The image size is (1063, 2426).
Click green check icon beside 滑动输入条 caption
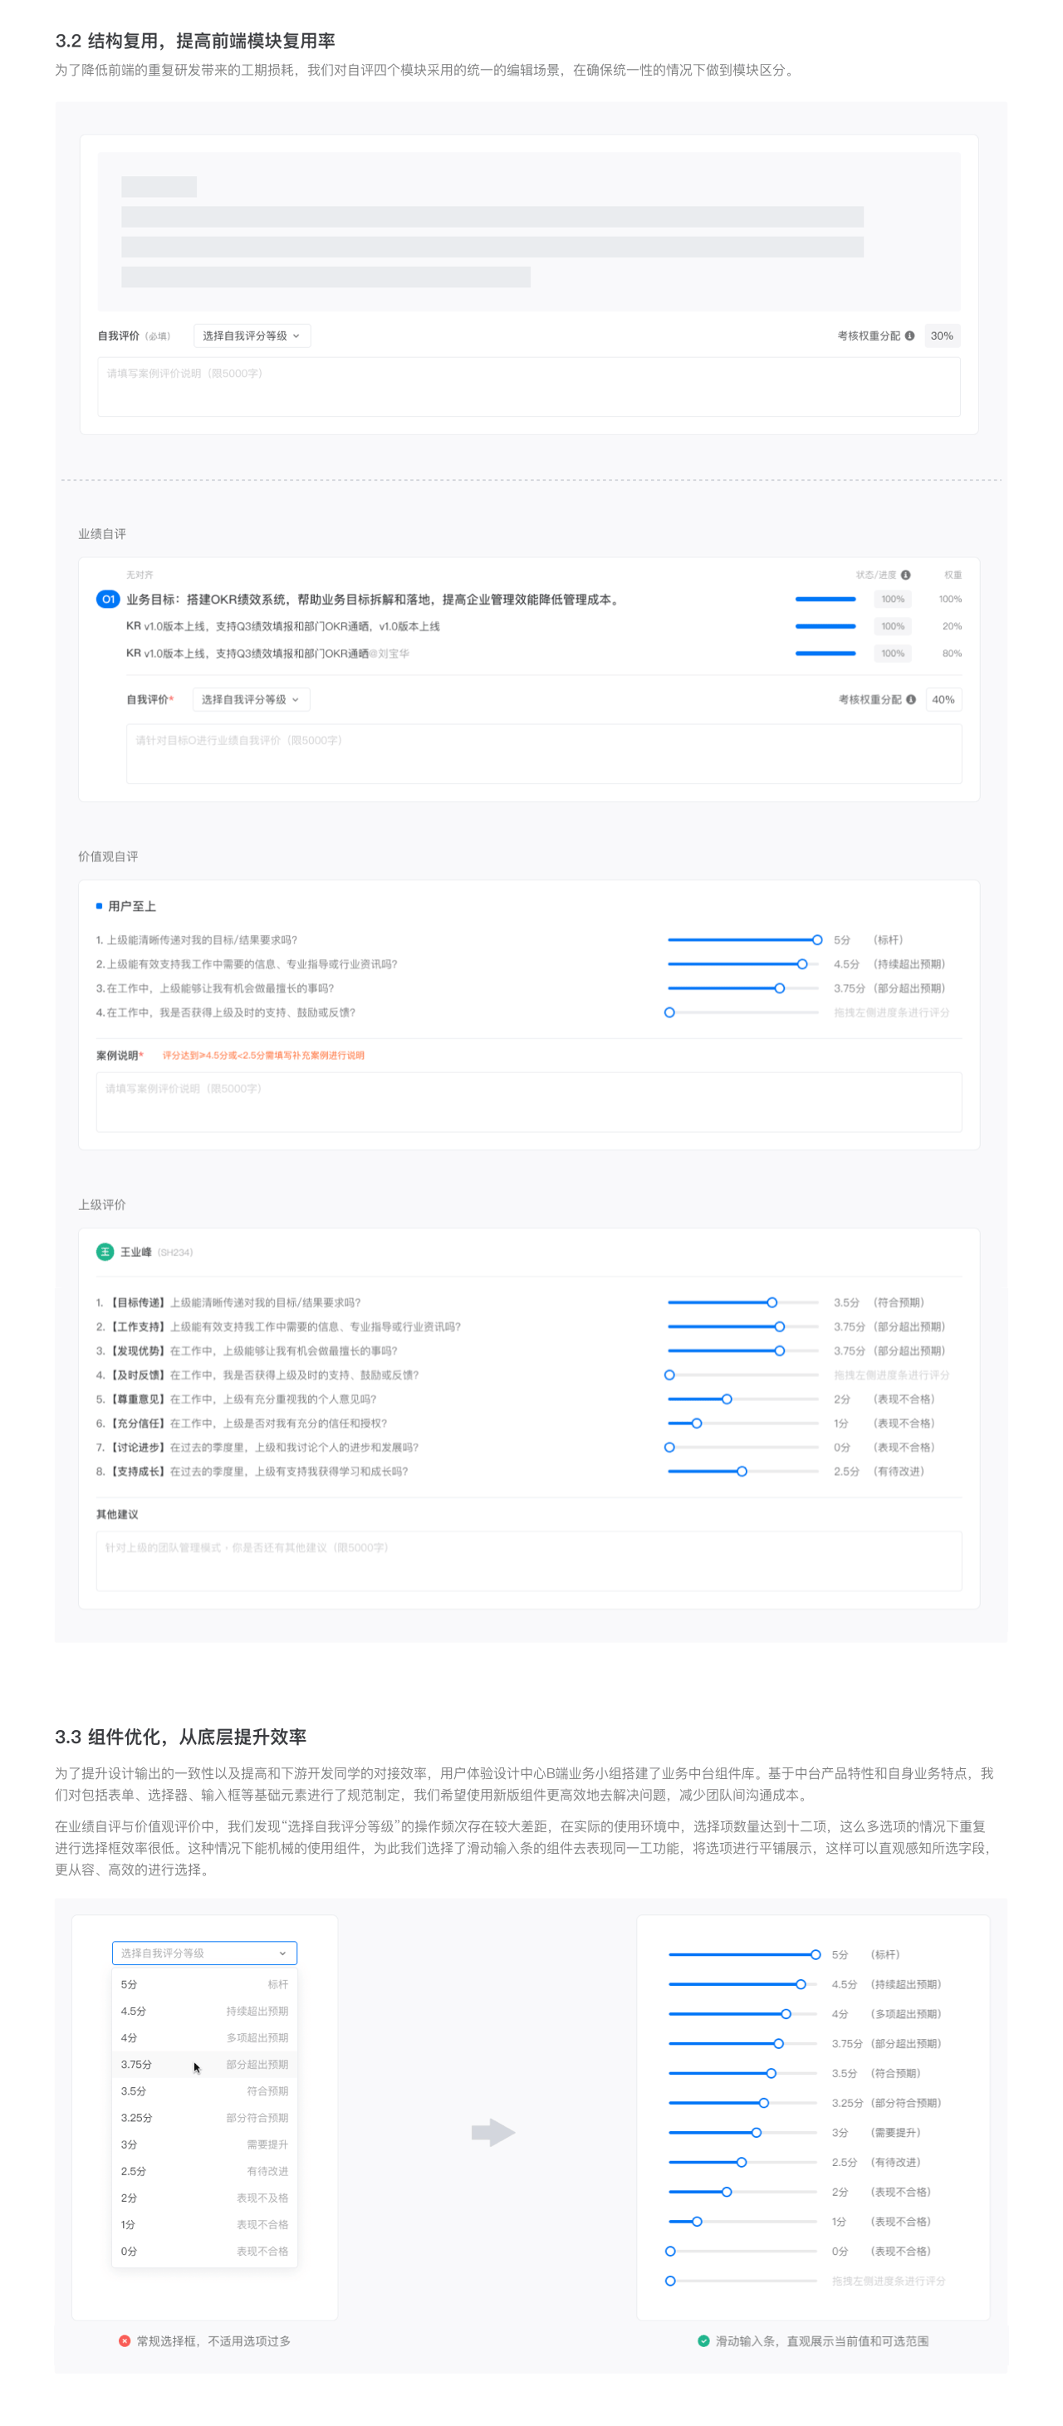tap(703, 2341)
